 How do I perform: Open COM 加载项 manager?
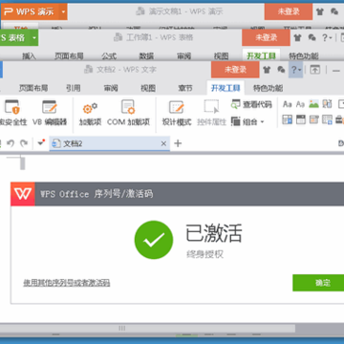(x=128, y=113)
